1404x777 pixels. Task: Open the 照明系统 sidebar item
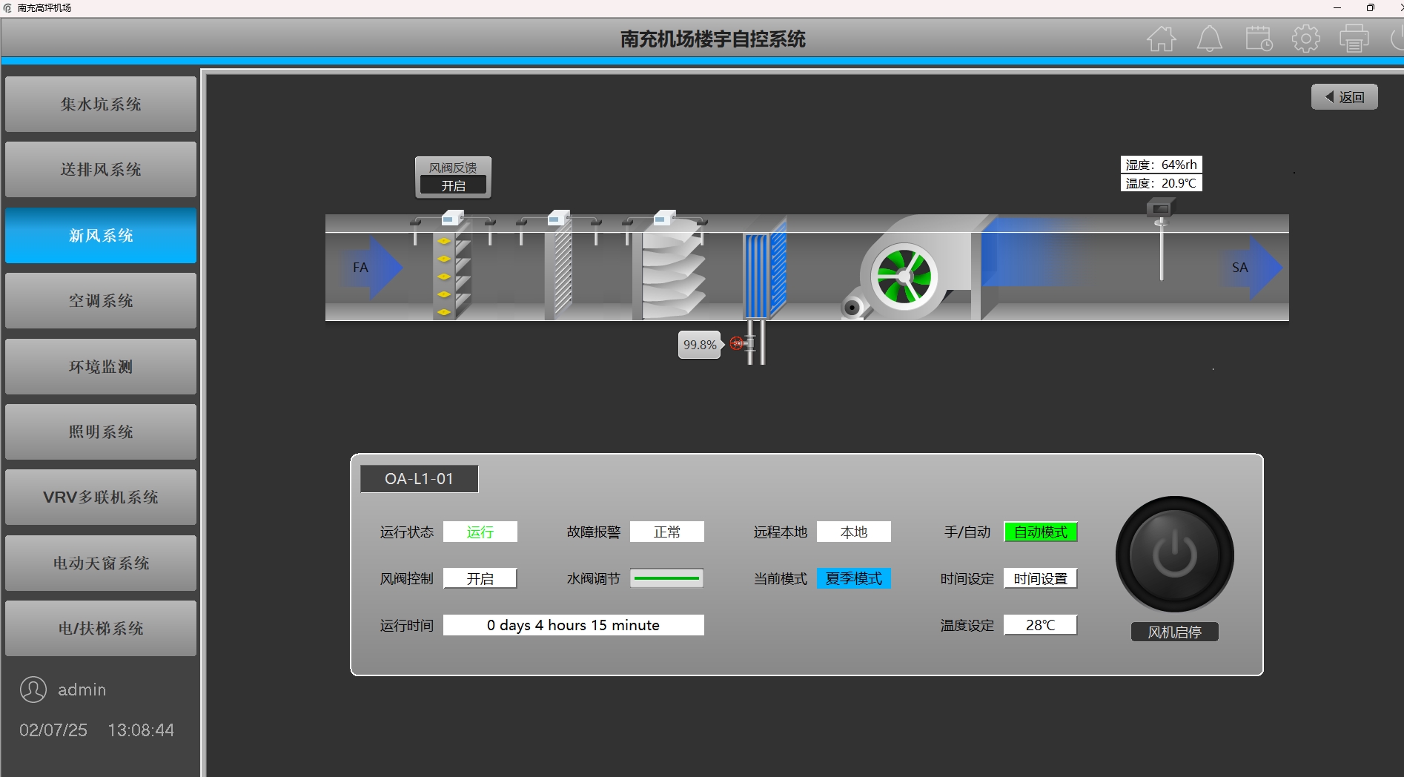pyautogui.click(x=101, y=432)
